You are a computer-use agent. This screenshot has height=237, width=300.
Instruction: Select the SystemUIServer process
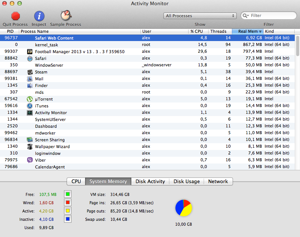coord(147,119)
